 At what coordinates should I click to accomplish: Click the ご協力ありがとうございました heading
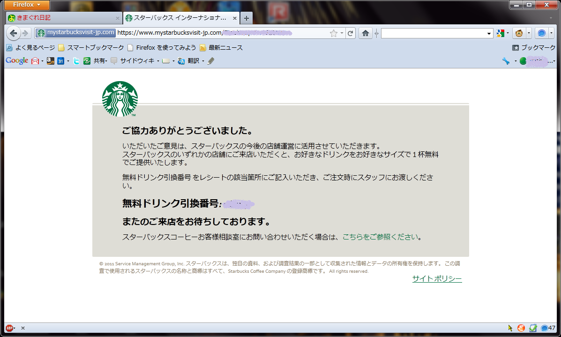[x=188, y=131]
